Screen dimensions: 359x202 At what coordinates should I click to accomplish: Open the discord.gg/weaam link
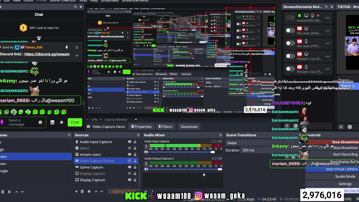47,54
